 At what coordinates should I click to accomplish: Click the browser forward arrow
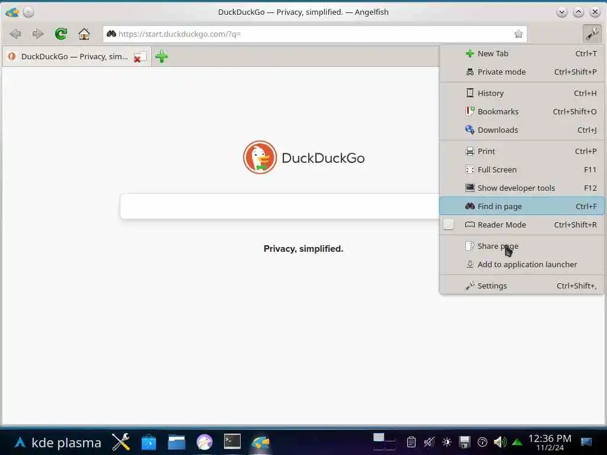tap(38, 34)
